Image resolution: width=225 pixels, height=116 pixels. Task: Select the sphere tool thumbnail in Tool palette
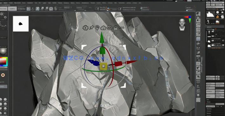point(217,12)
